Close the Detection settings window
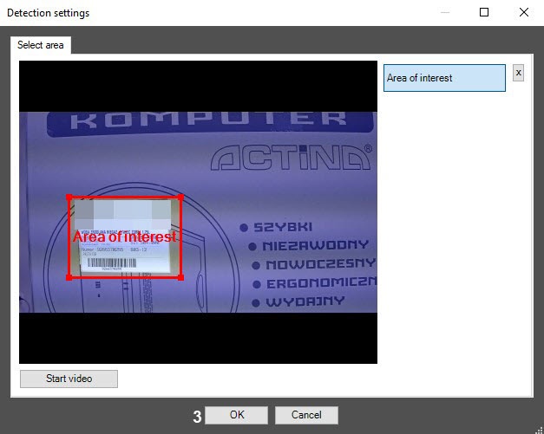The height and width of the screenshot is (434, 544). 524,12
